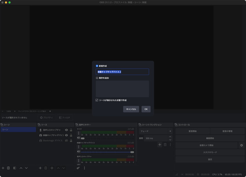Remove transition trash icon

point(165,145)
